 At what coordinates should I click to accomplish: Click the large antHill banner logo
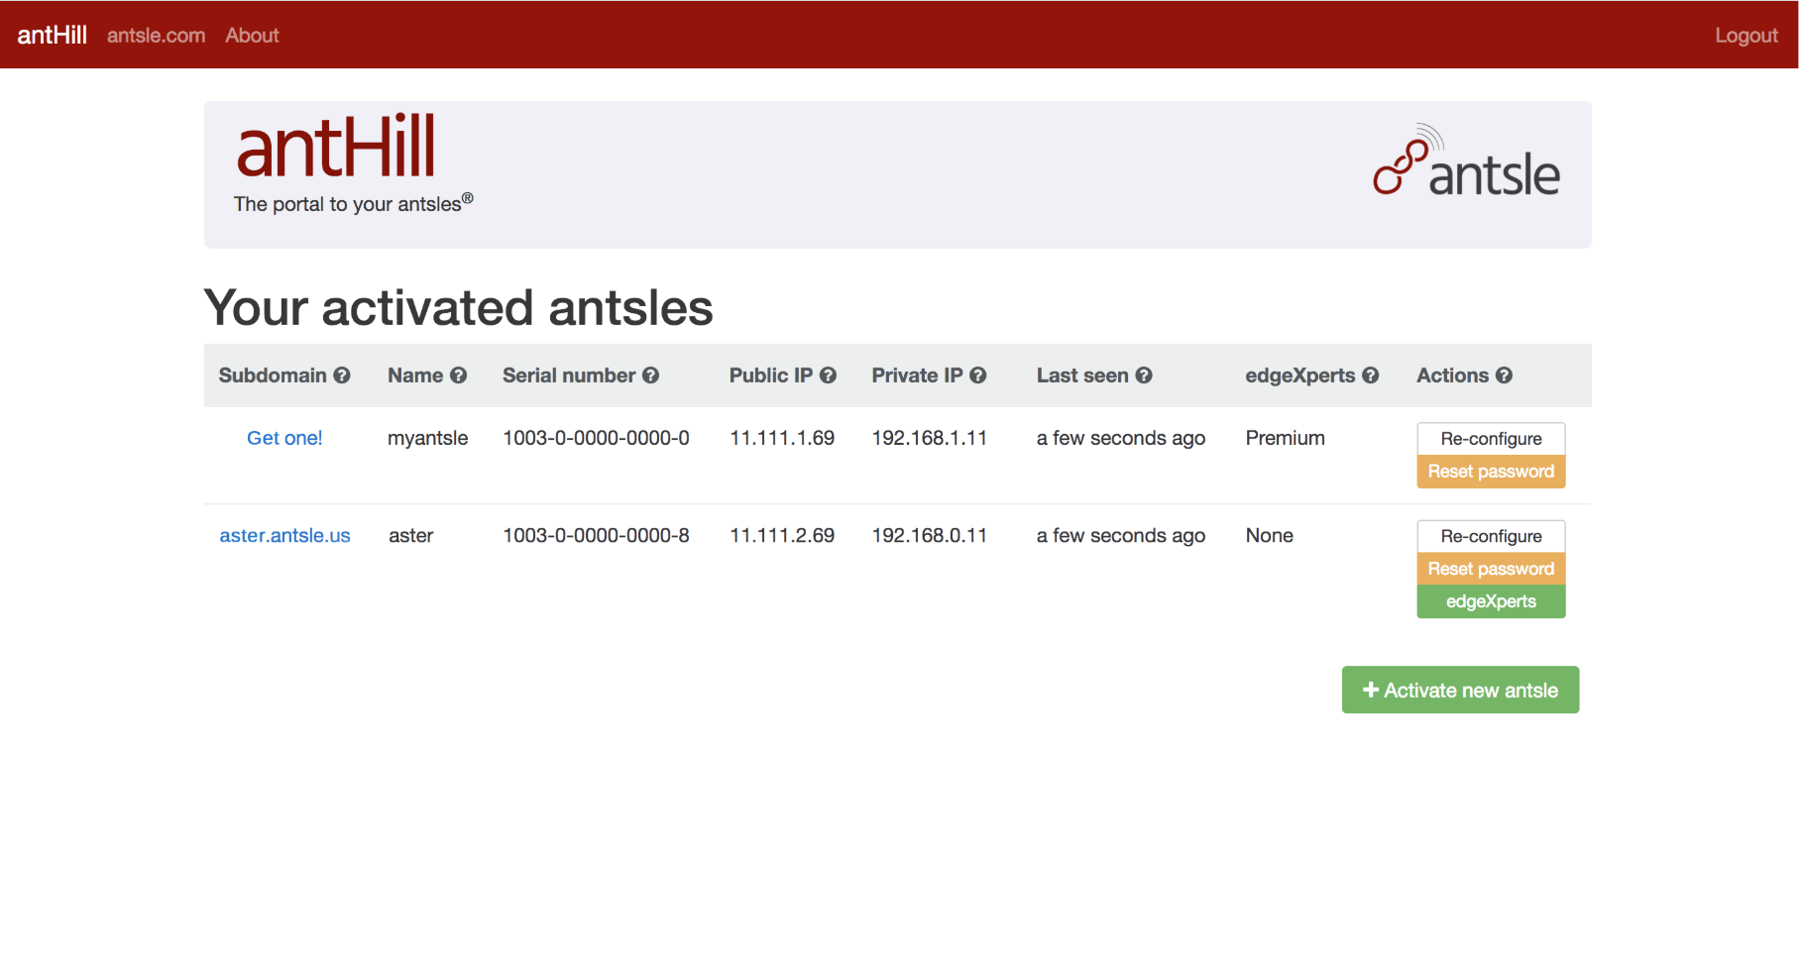(336, 147)
